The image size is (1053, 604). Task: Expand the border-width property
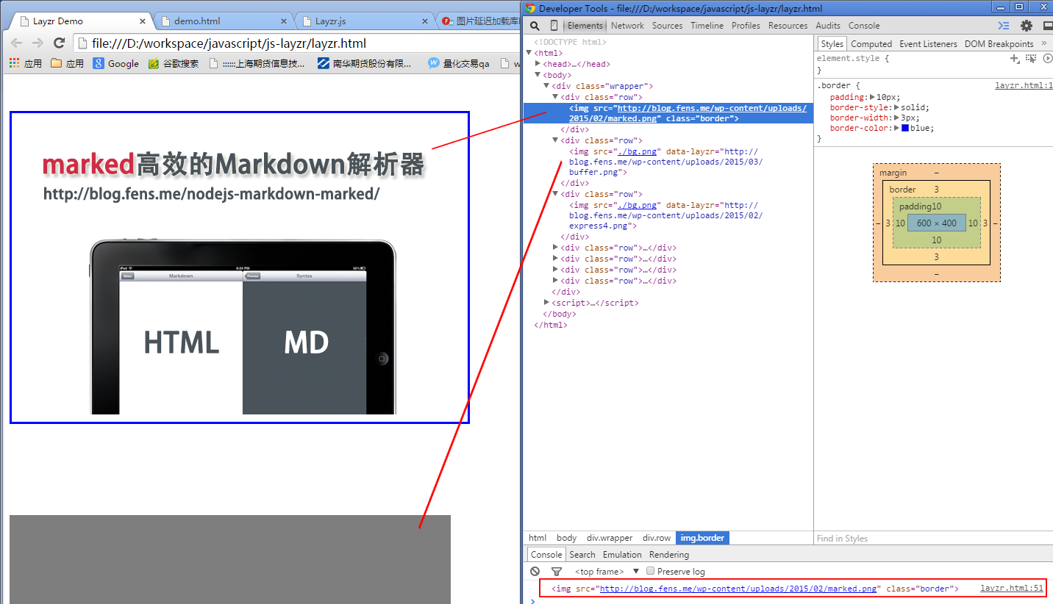pyautogui.click(x=897, y=118)
